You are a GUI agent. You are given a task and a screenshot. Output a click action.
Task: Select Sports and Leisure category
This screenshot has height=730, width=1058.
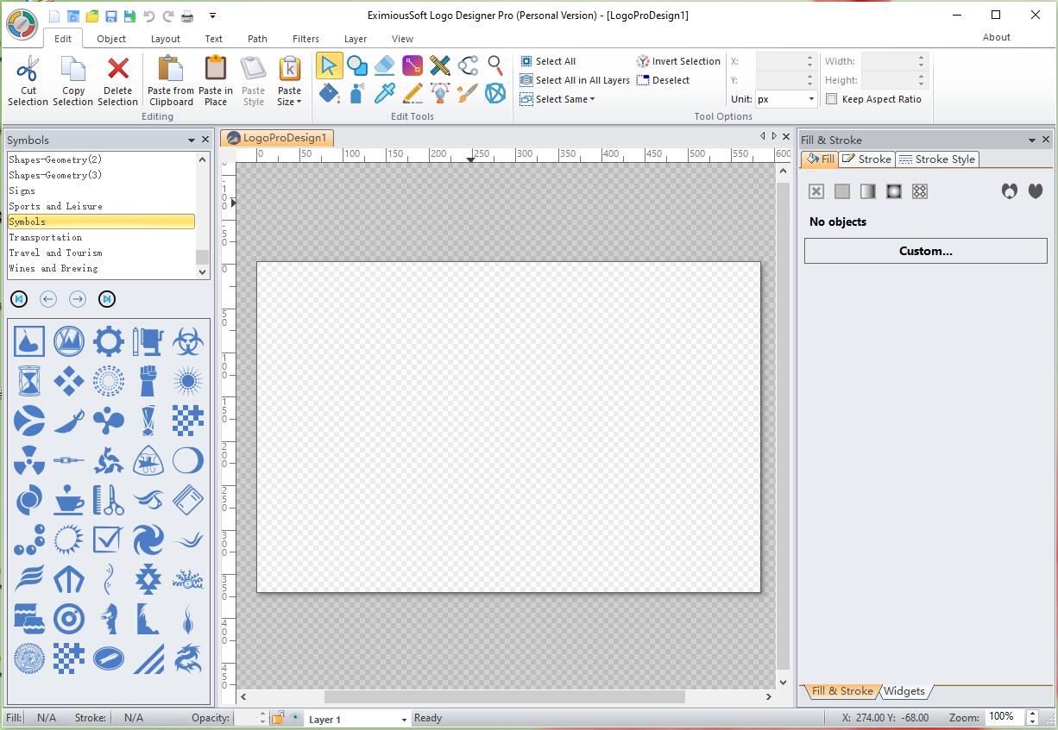click(101, 206)
